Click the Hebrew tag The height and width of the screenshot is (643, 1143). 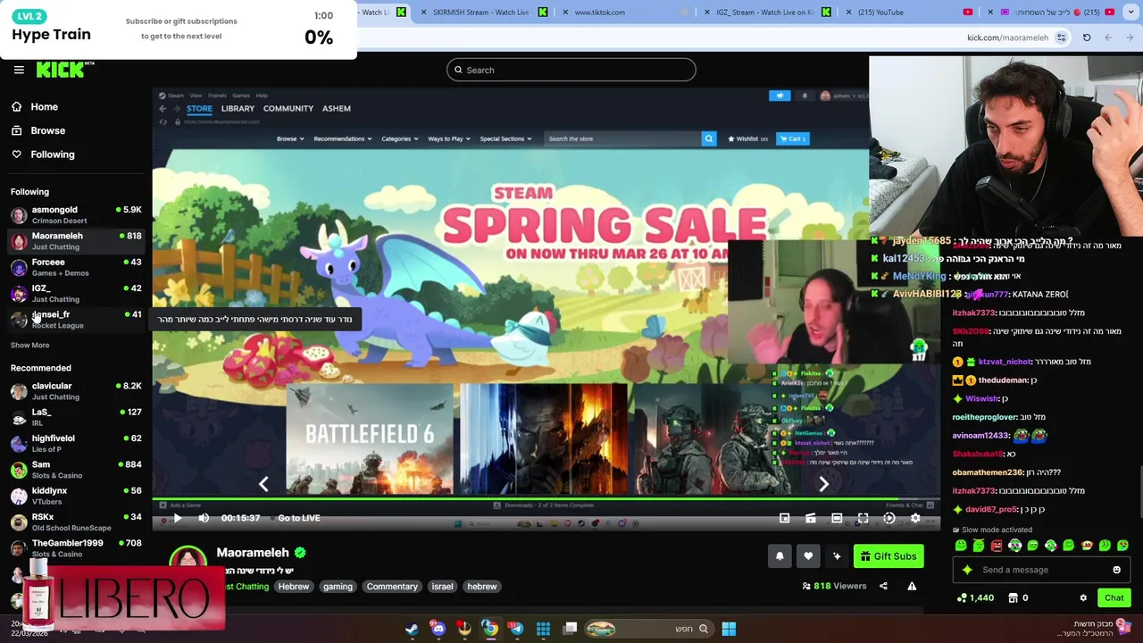(293, 587)
